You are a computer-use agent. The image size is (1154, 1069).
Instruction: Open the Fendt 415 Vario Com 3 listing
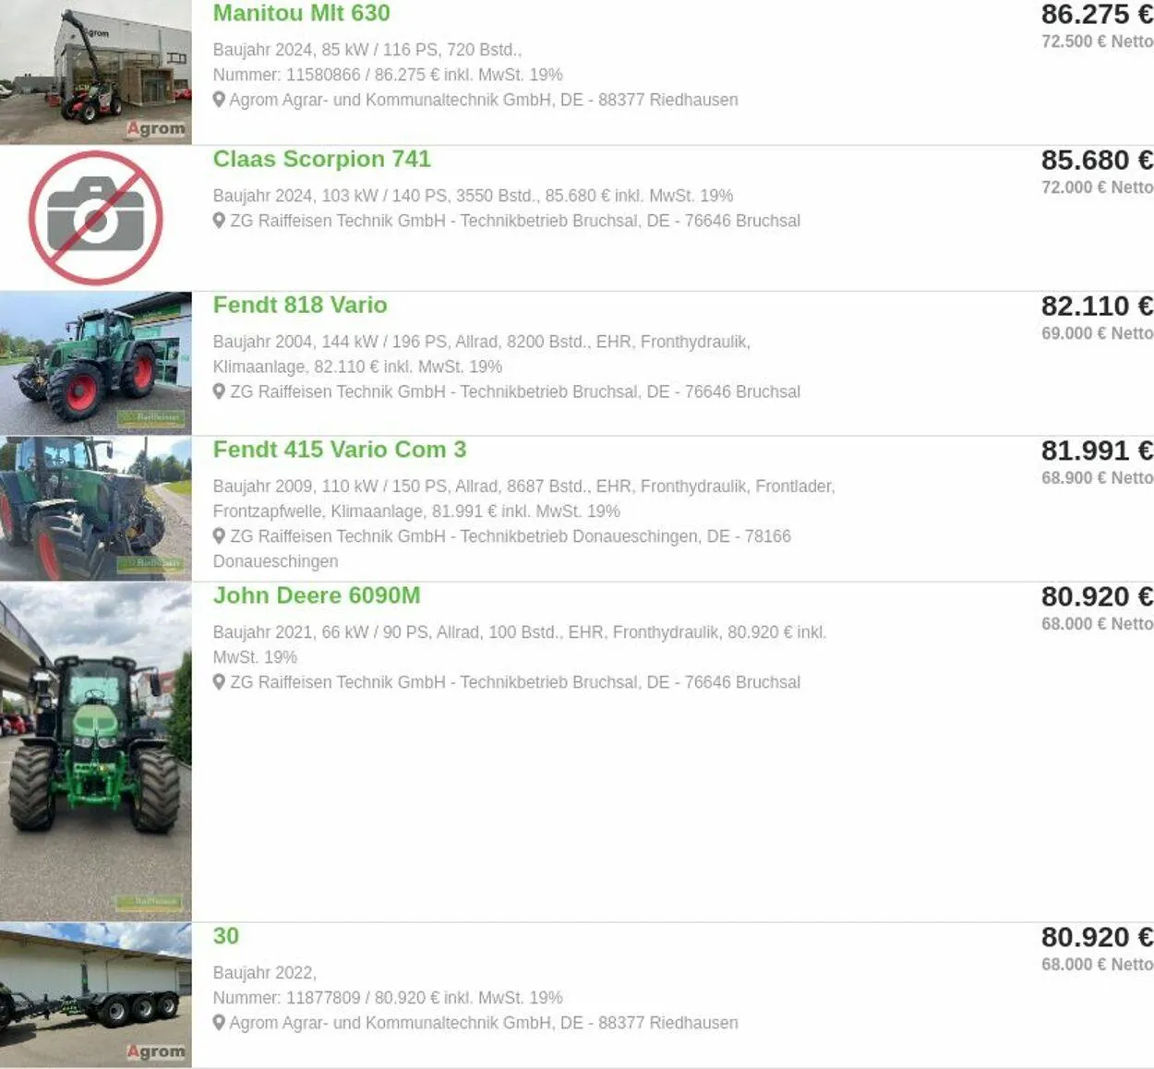(x=339, y=450)
